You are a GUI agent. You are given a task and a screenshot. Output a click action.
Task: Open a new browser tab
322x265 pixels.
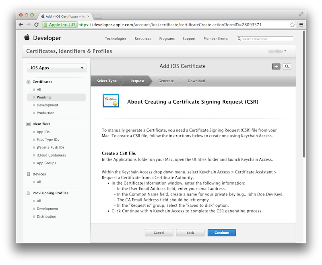click(97, 16)
